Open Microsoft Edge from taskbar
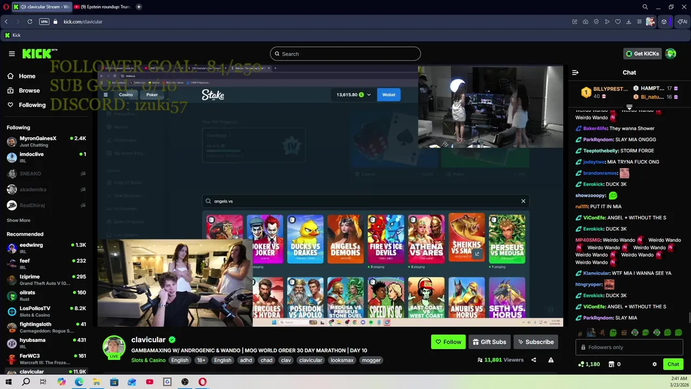Image resolution: width=691 pixels, height=389 pixels. pos(79,382)
